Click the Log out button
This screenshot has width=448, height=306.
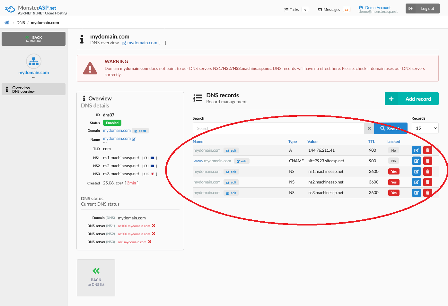point(423,9)
